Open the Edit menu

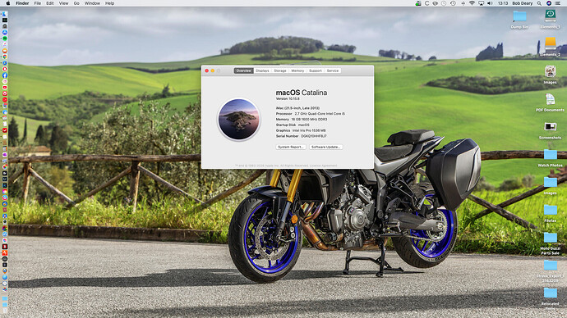[50, 3]
